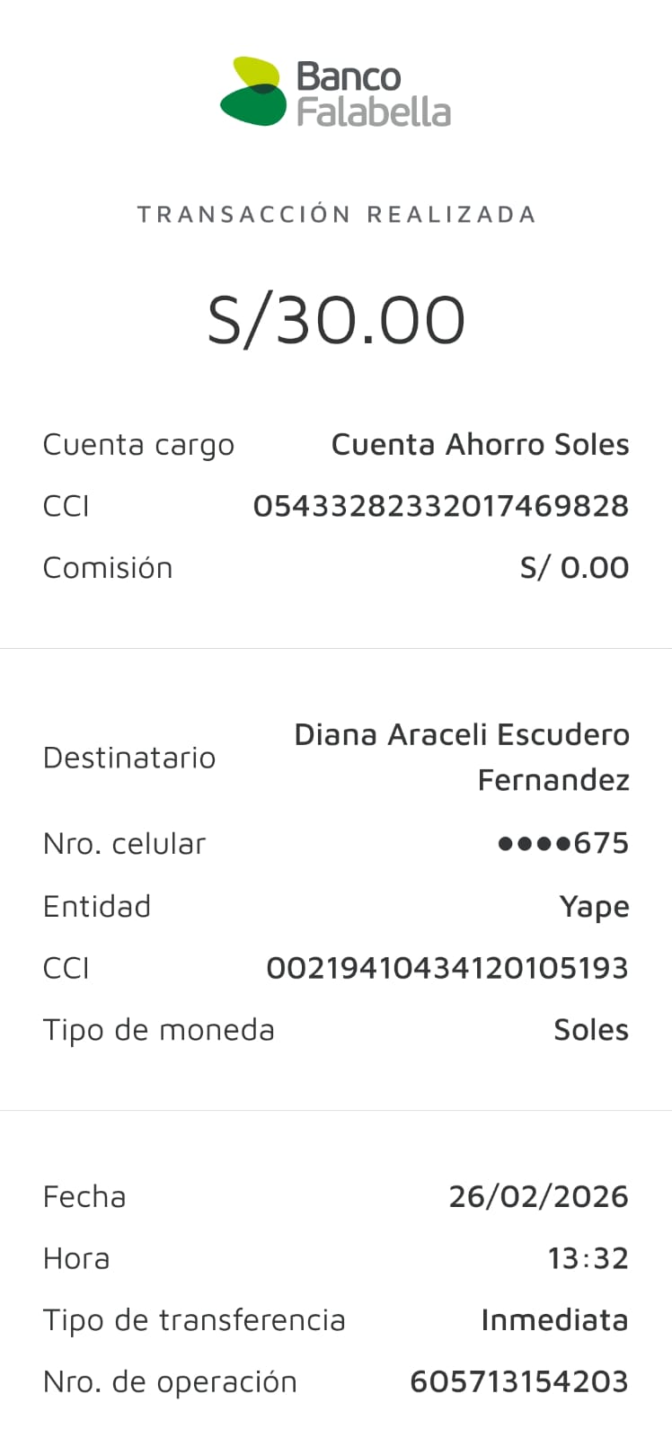
Task: Click the Yape entity value
Action: tap(594, 907)
